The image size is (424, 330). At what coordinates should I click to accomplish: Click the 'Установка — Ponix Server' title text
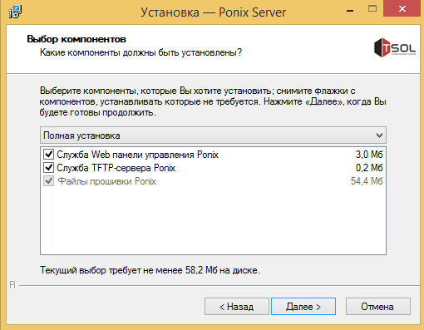point(213,12)
